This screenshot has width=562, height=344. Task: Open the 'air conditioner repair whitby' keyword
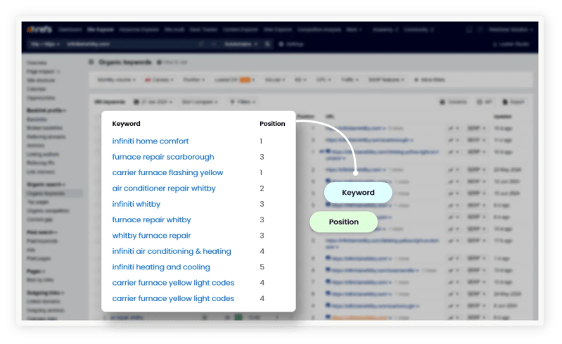[164, 189]
